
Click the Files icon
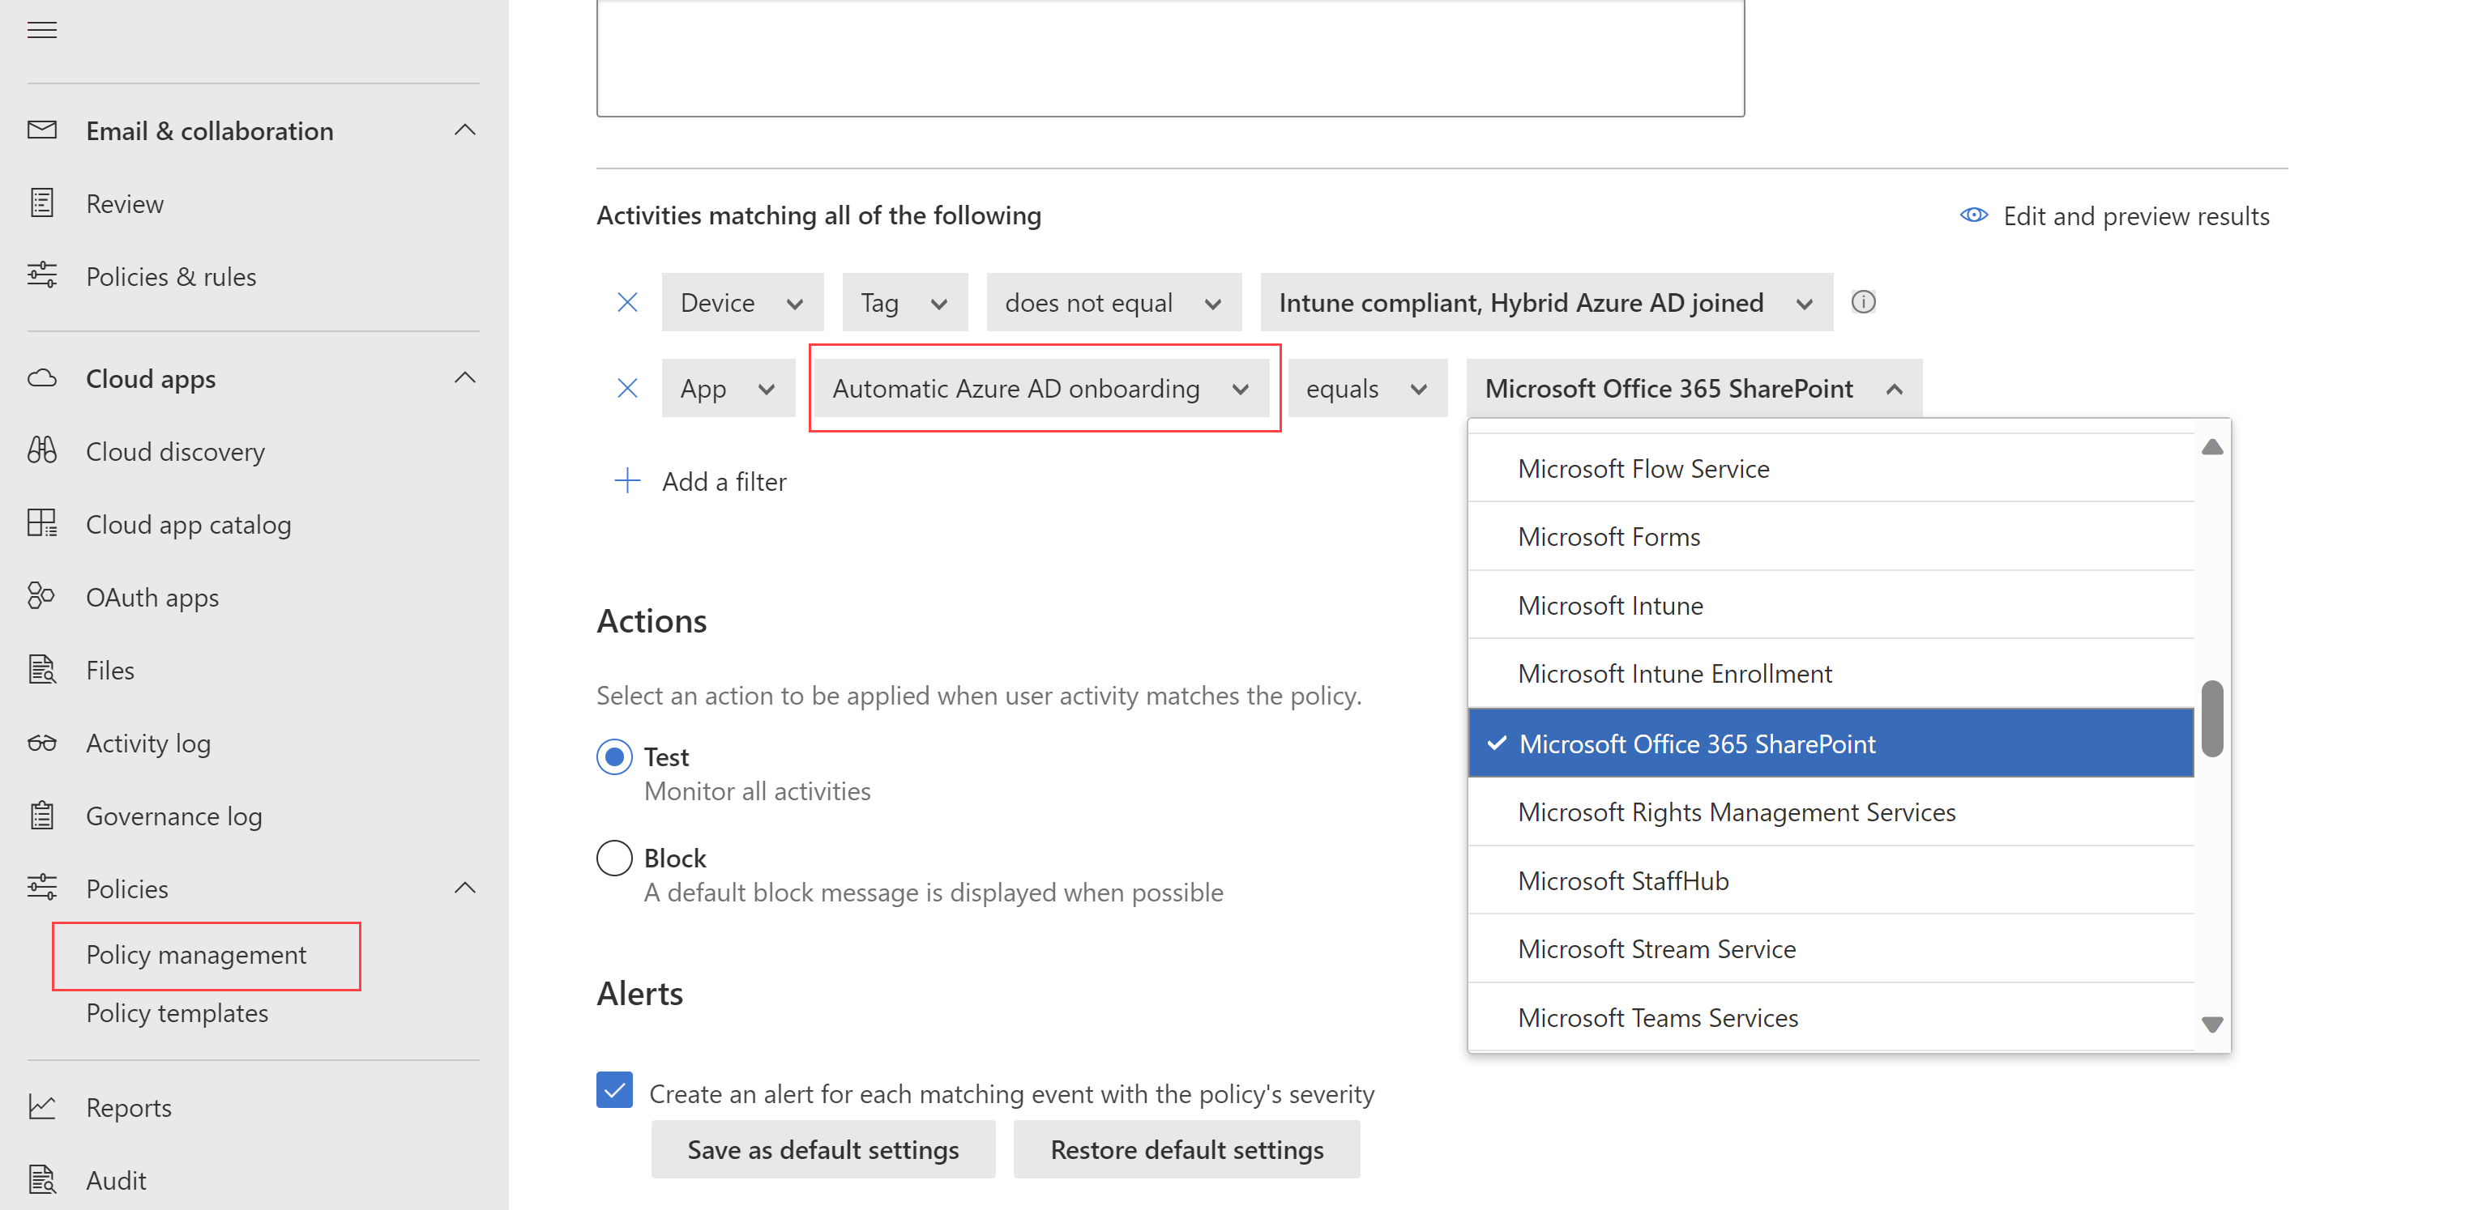pyautogui.click(x=43, y=668)
